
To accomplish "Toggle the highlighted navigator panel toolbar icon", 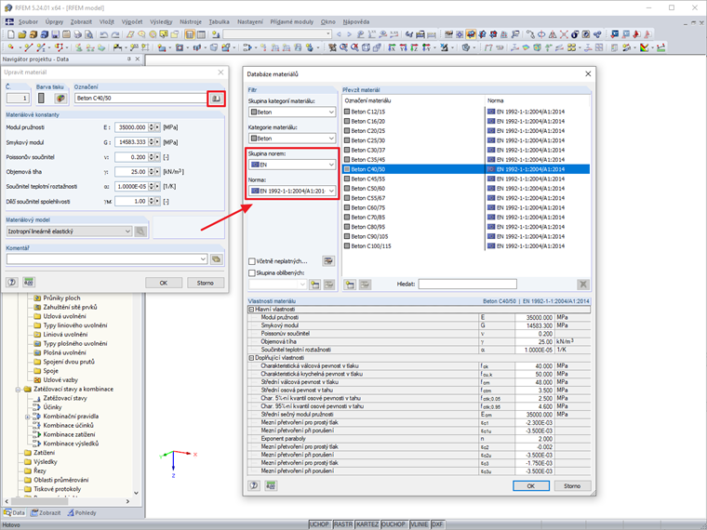I will point(190,34).
